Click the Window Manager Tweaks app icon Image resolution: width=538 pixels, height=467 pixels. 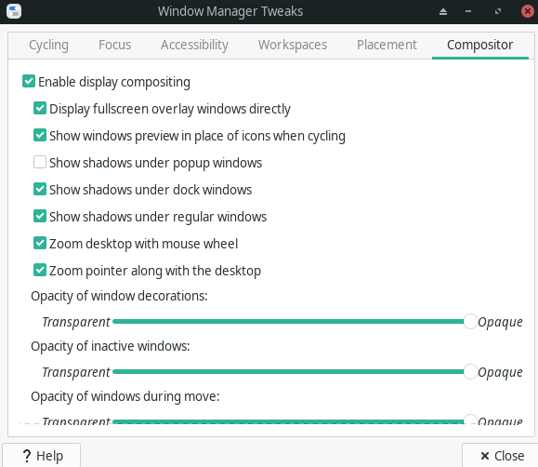[14, 11]
